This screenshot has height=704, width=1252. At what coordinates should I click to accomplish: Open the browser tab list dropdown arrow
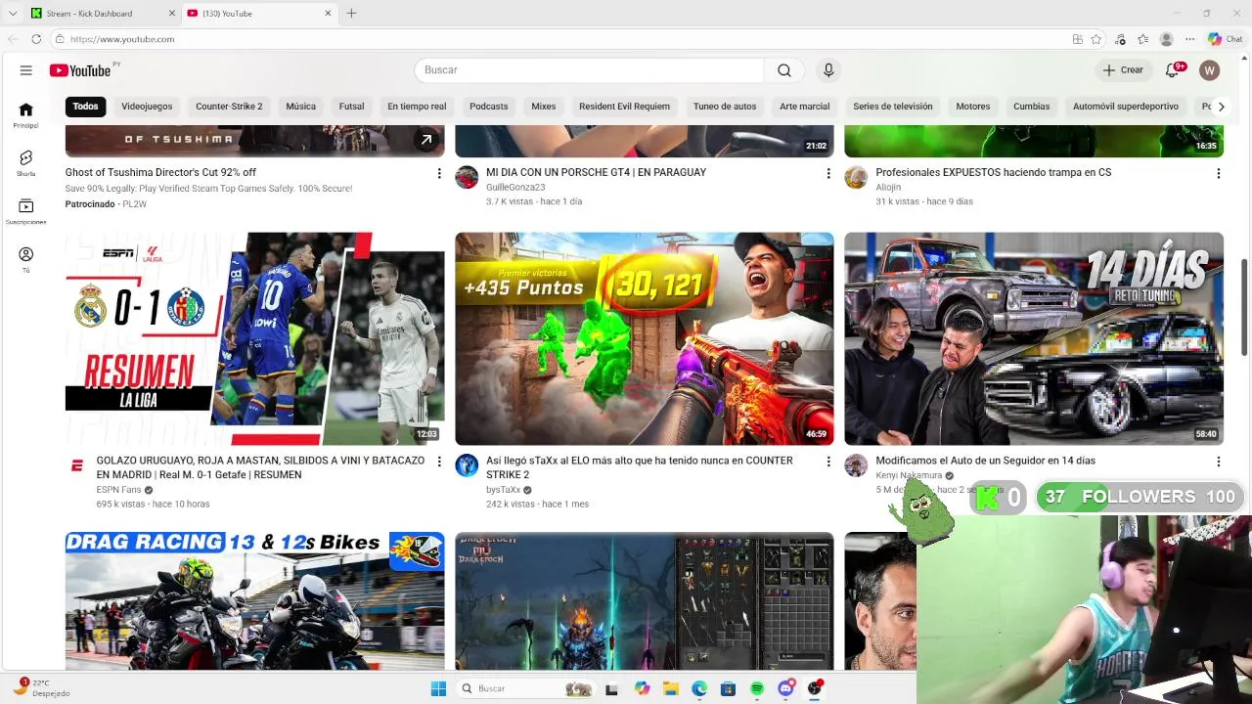point(14,13)
